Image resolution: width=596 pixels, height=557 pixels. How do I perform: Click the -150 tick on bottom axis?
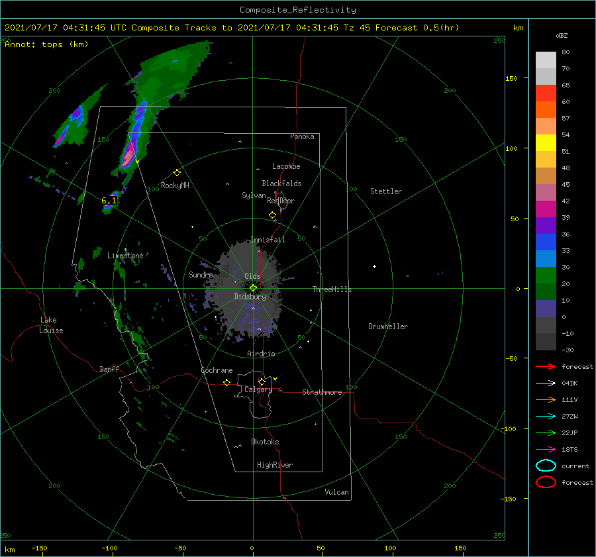tap(39, 548)
